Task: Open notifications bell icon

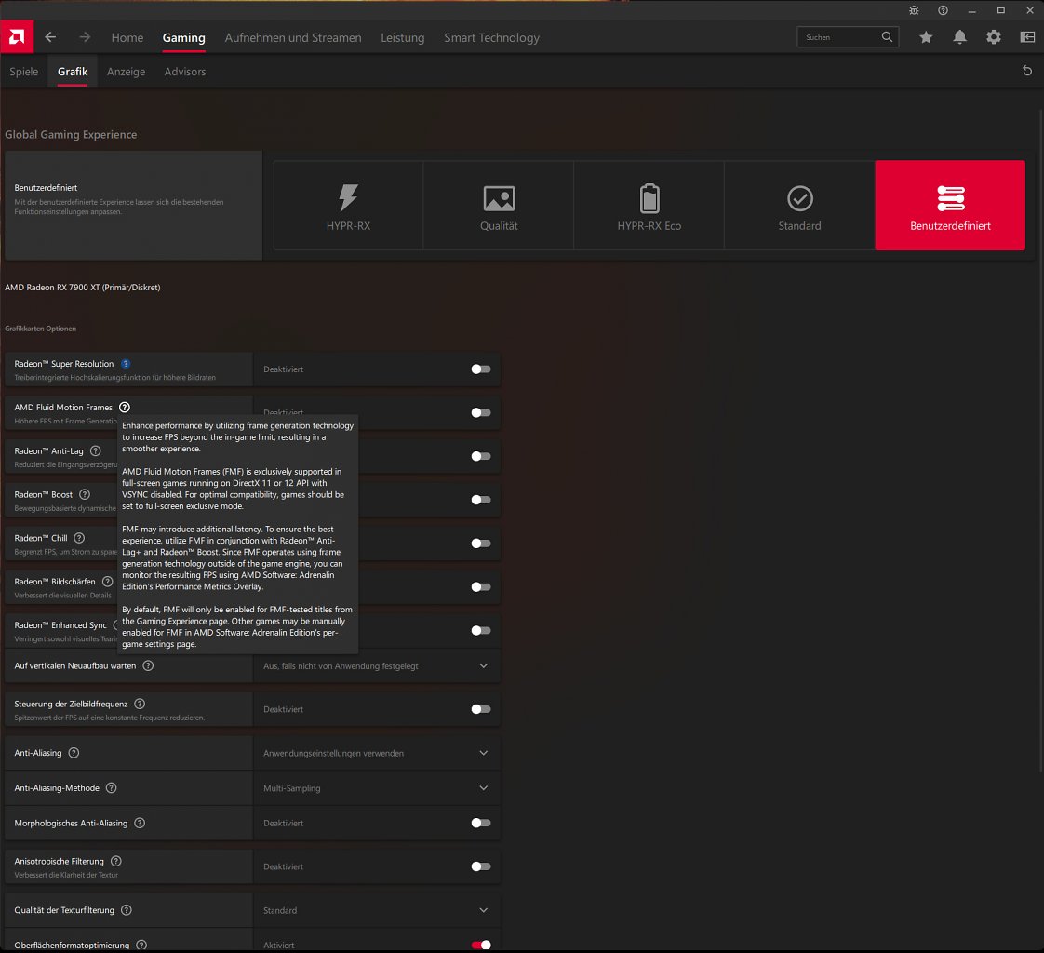Action: coord(959,37)
